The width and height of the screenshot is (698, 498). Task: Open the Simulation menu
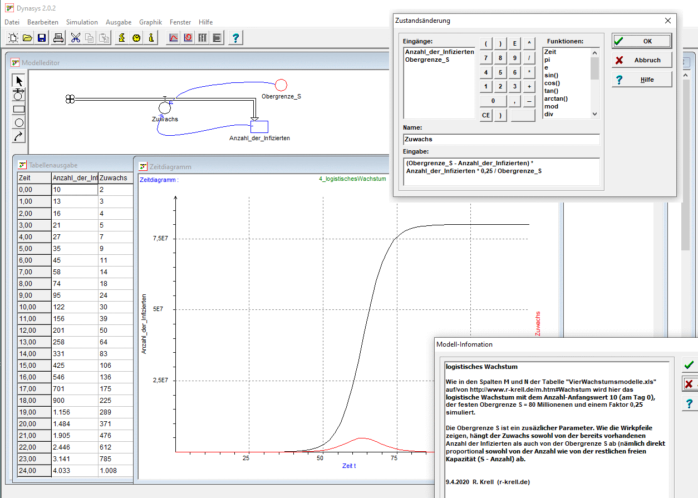[x=82, y=22]
